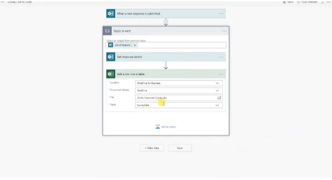The height and width of the screenshot is (180, 332).
Task: Open the 'Add a row into a table' options menu
Action: [x=221, y=74]
